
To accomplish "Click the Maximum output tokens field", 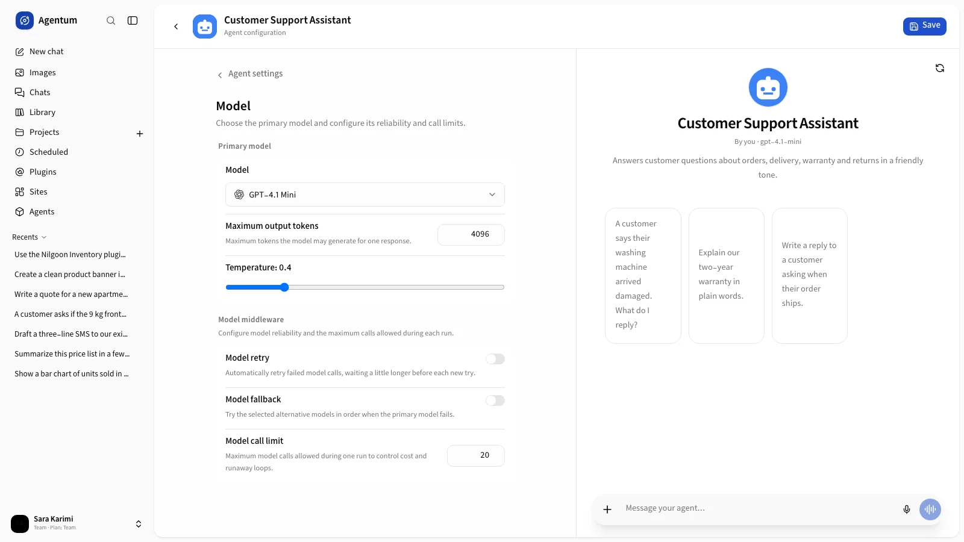I will [471, 234].
